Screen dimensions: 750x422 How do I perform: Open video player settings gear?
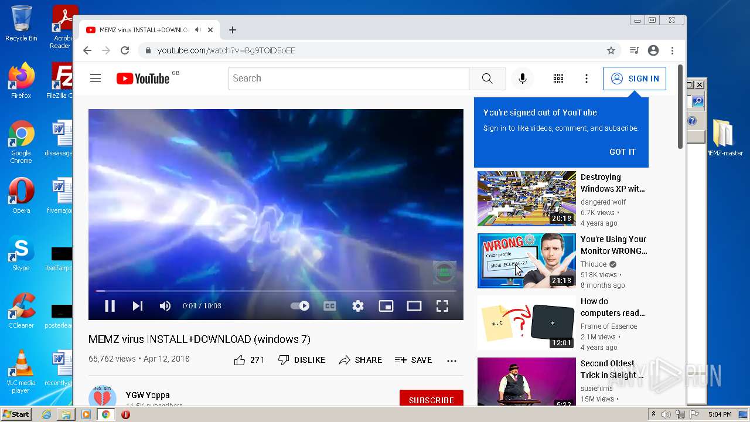(x=358, y=306)
